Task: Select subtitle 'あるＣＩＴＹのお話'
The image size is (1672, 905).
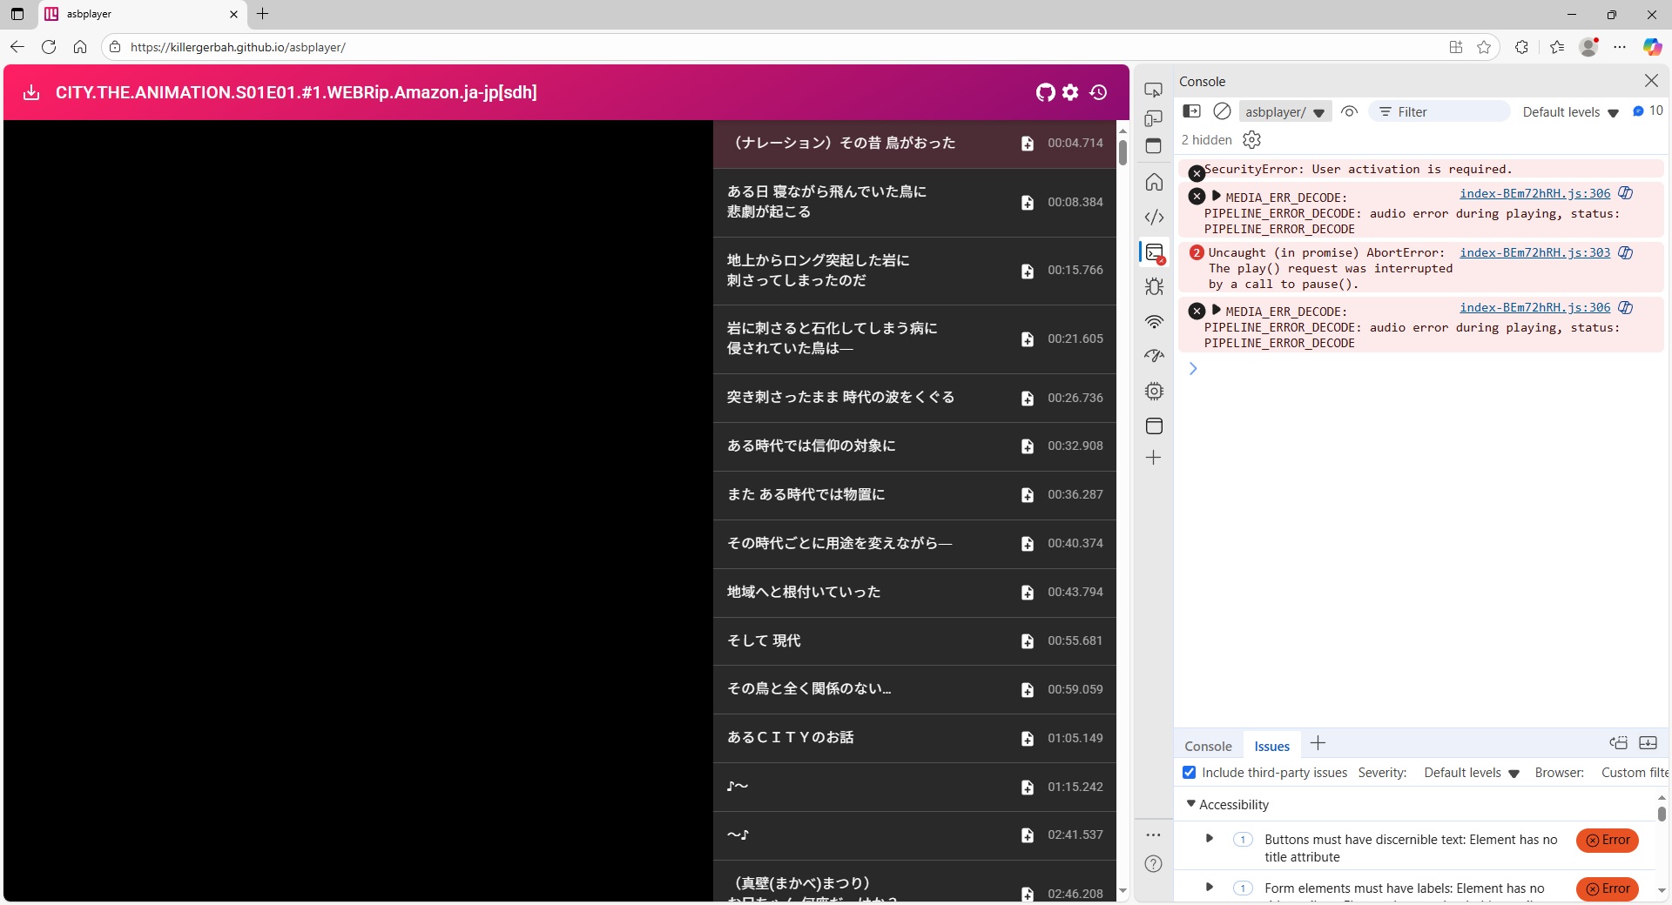Action: coord(914,739)
